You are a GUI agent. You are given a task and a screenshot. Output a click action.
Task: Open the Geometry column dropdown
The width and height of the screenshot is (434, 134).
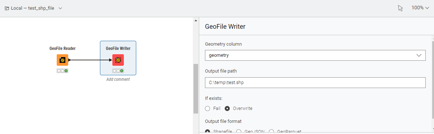pyautogui.click(x=315, y=55)
